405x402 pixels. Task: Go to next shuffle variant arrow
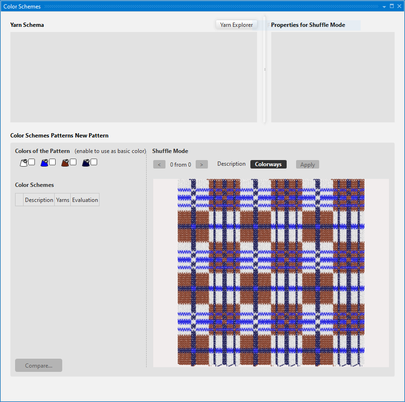tap(201, 165)
